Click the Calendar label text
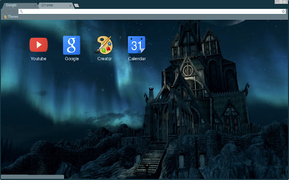Screen dimensions: 289x180 (137, 58)
